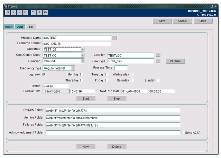Click the Cancel button

tap(183, 21)
